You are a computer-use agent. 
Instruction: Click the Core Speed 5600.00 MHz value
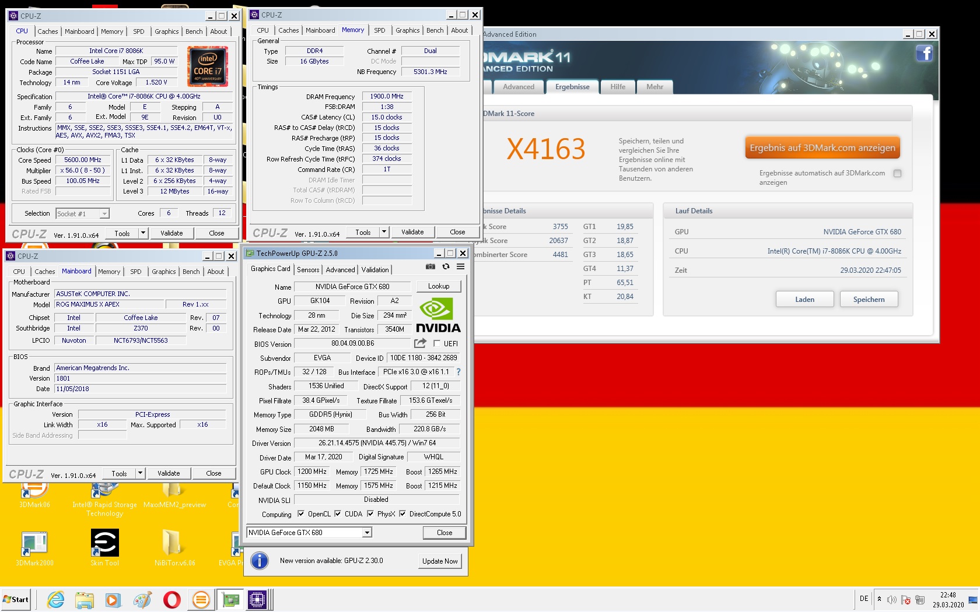83,160
